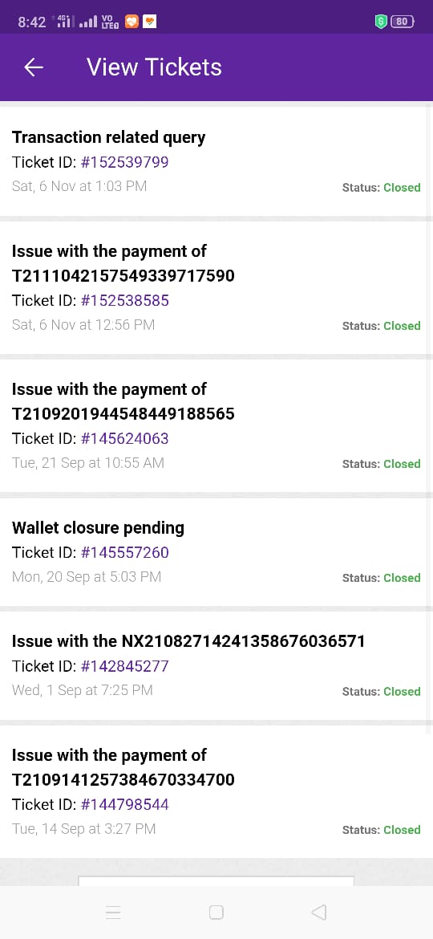The width and height of the screenshot is (433, 939).
Task: Open ticket ID #144798544 link
Action: pyautogui.click(x=125, y=805)
